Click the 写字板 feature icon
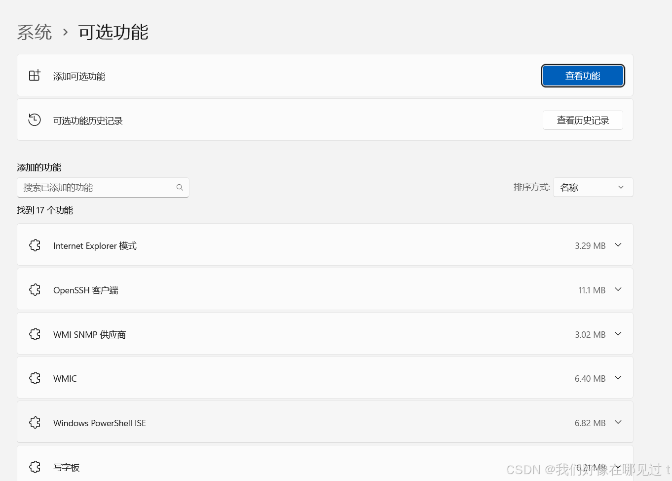Screen dimensions: 672x481 tap(35, 467)
